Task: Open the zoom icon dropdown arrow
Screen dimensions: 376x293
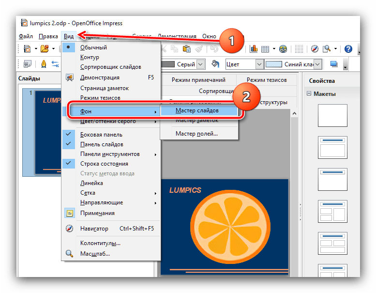Action: [335, 49]
